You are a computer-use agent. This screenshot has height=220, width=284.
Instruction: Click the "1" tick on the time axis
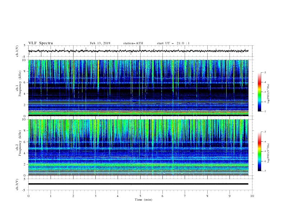(x=51, y=196)
